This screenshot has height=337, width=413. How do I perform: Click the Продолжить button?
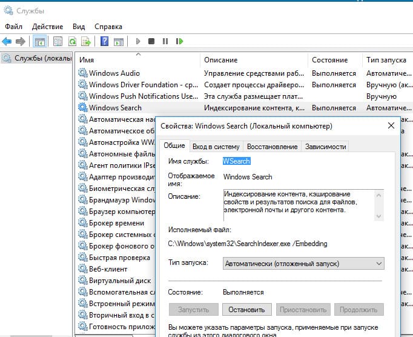pyautogui.click(x=358, y=310)
